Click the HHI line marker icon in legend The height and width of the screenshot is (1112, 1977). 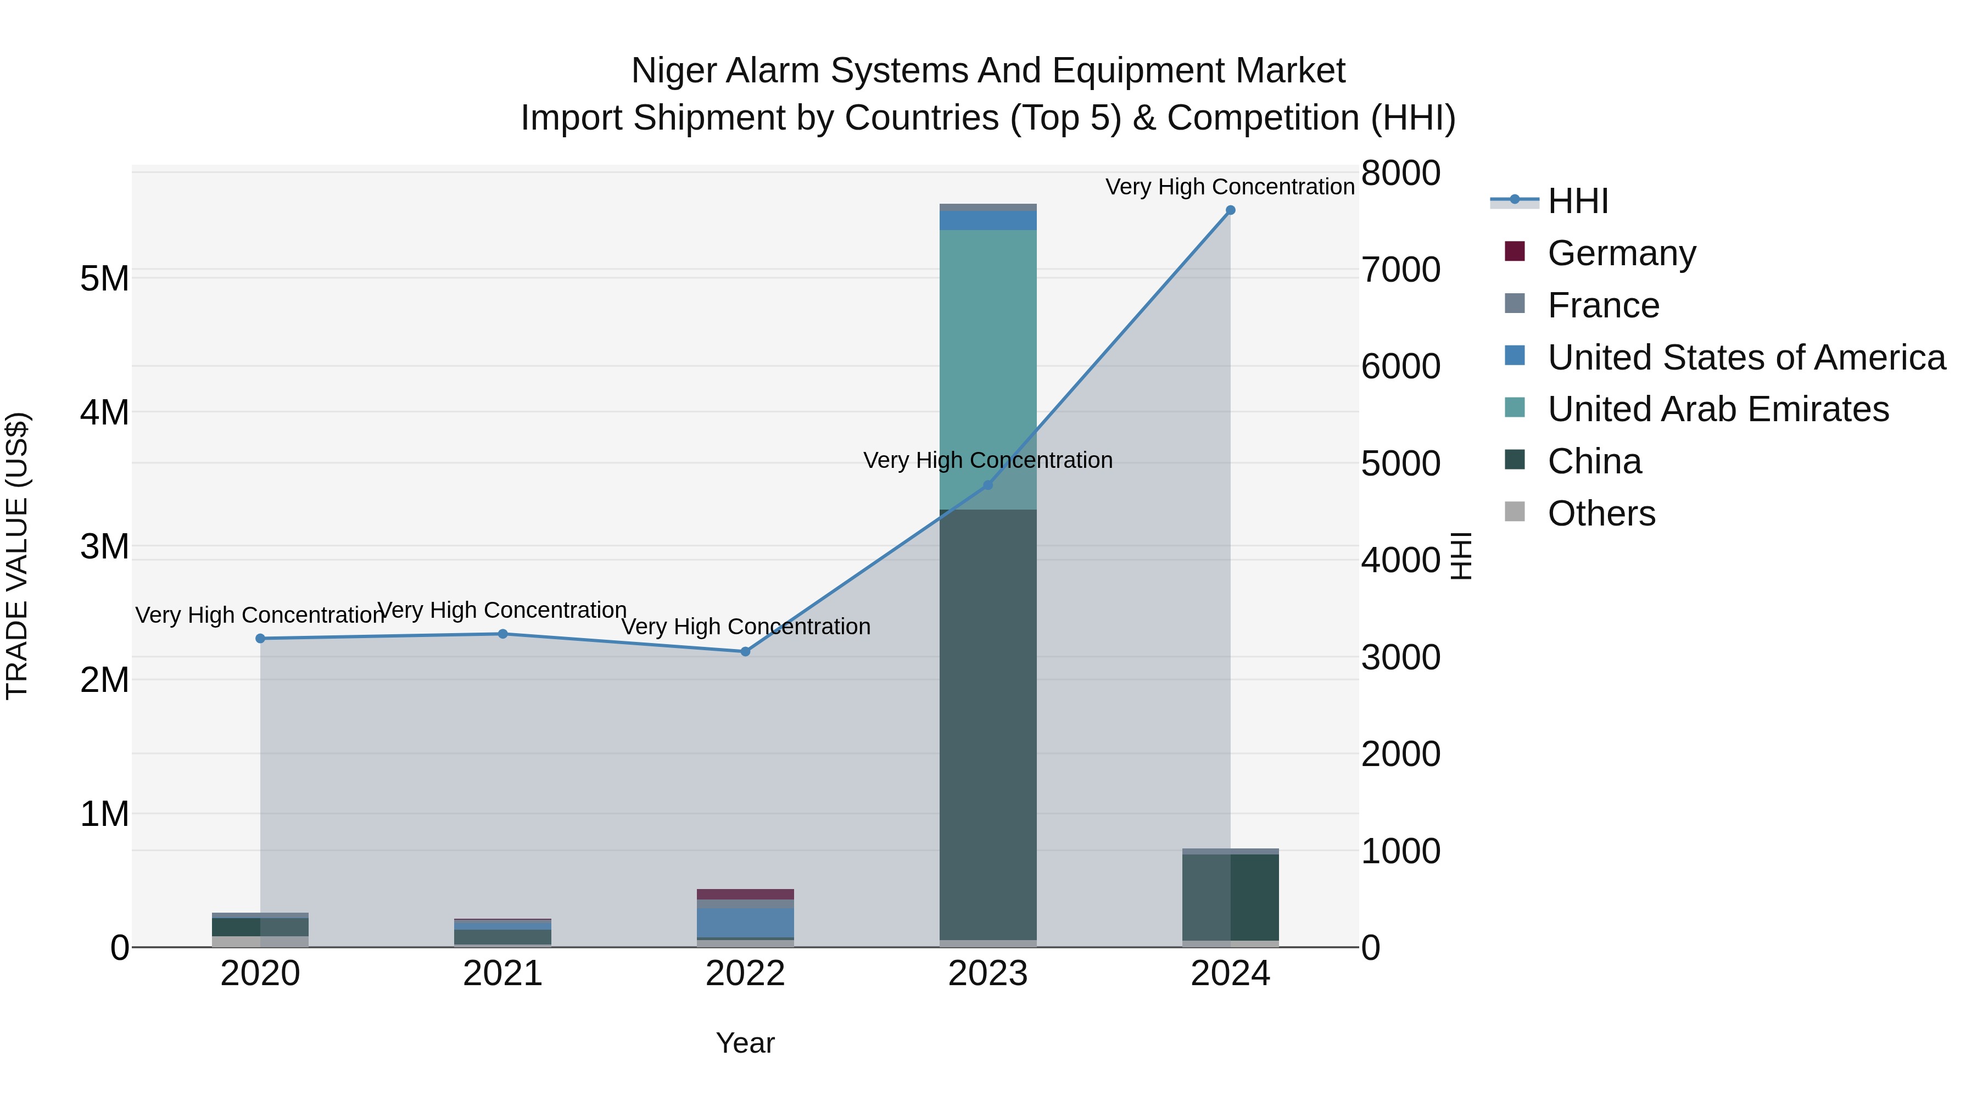click(x=1515, y=200)
